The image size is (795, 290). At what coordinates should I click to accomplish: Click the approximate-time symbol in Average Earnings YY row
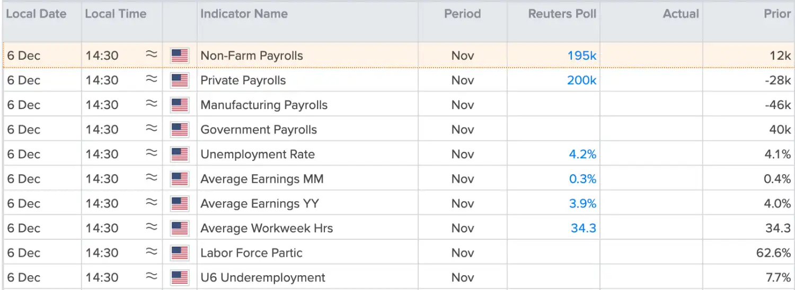152,203
